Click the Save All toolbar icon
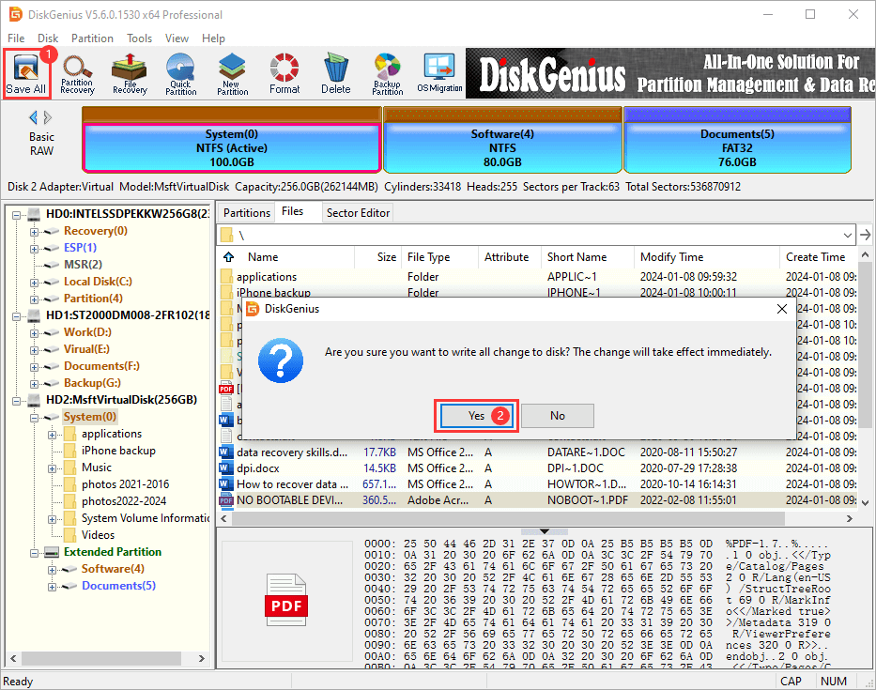Viewport: 876px width, 690px height. 25,74
